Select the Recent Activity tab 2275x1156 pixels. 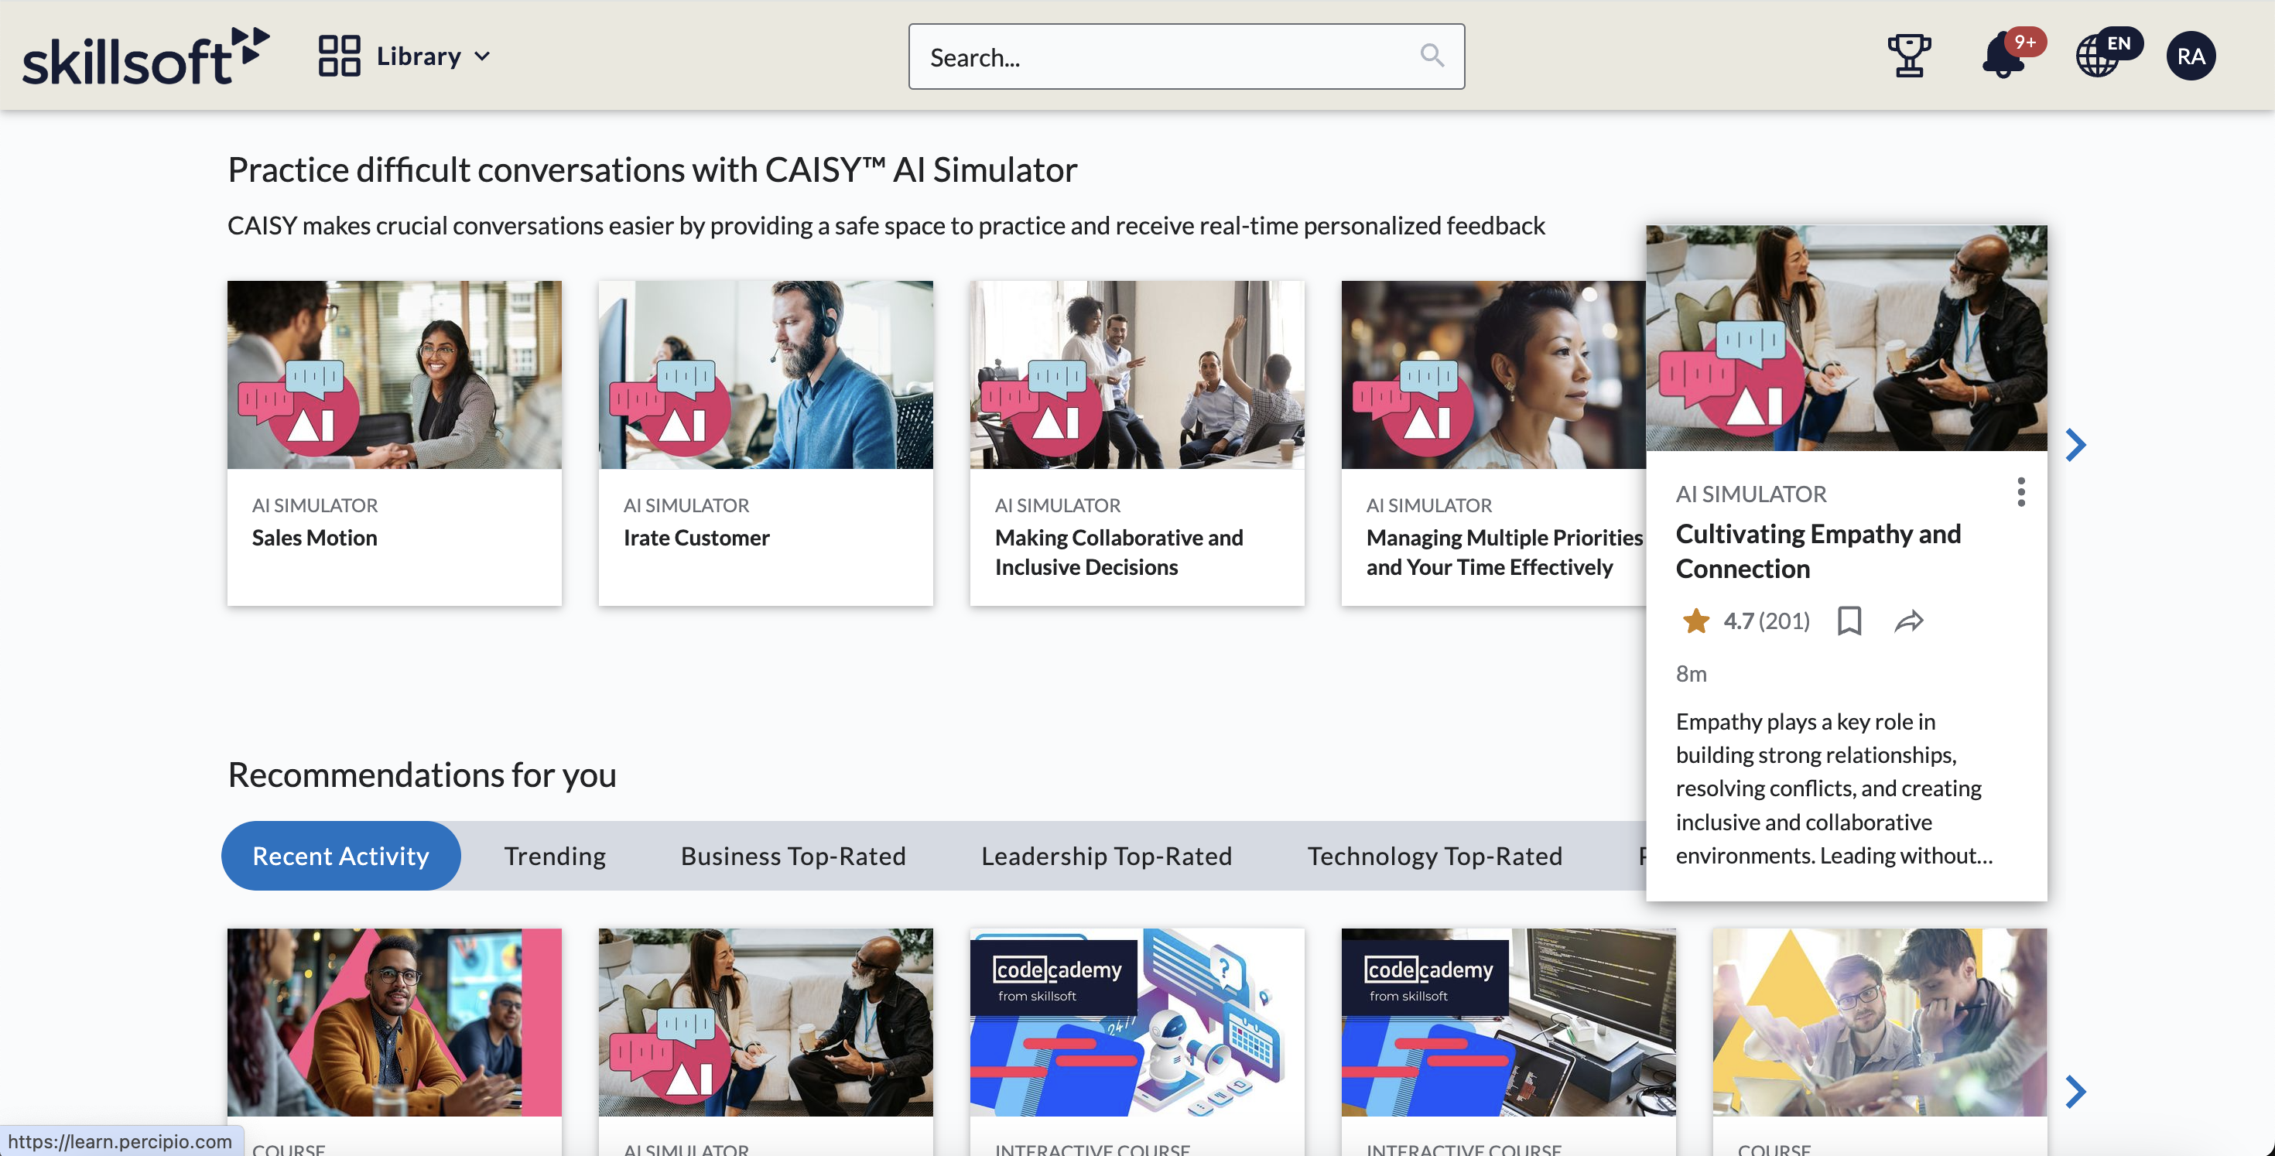[x=340, y=855]
